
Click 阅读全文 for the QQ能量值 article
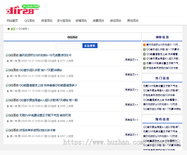[131, 90]
